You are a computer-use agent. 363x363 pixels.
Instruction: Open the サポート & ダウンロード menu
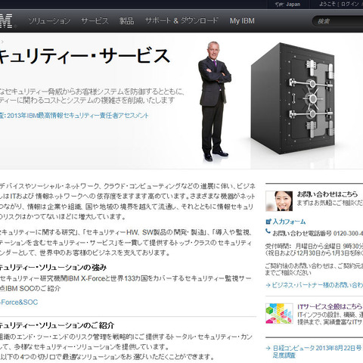click(x=181, y=20)
